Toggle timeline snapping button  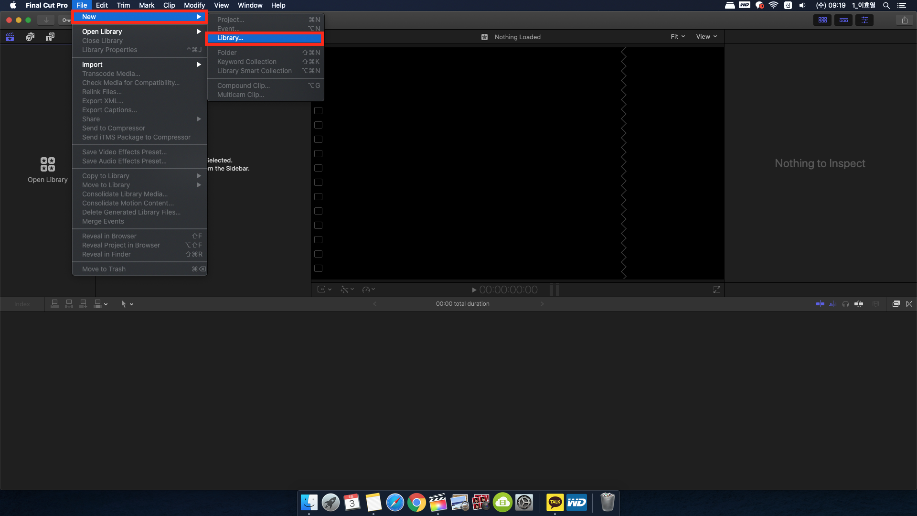coord(859,304)
